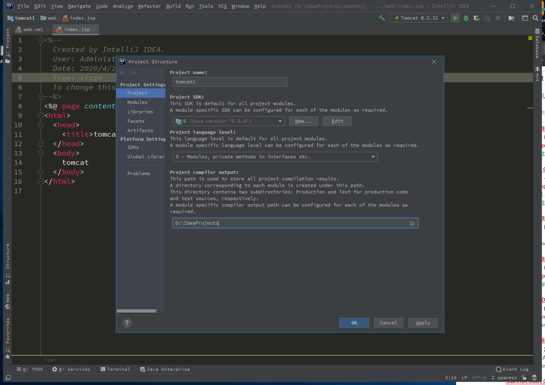Select Libraries in settings list
Screen dimensions: 545x385
coord(141,112)
